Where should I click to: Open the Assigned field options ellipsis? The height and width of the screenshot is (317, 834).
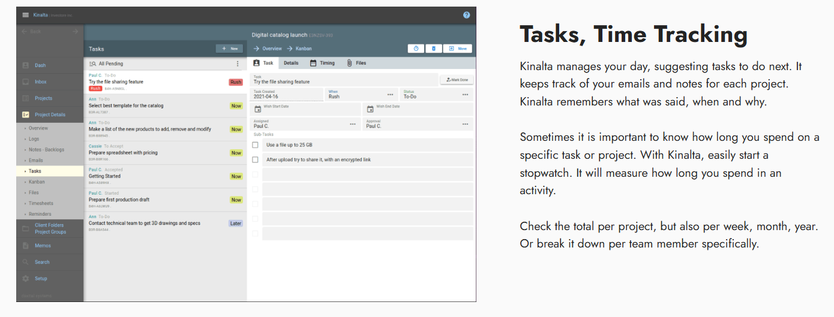point(353,125)
